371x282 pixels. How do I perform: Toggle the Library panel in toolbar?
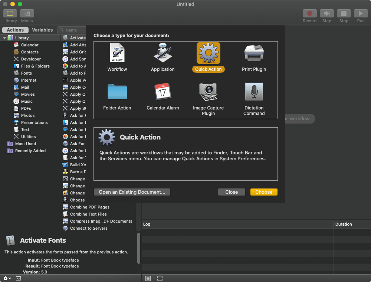pyautogui.click(x=10, y=13)
